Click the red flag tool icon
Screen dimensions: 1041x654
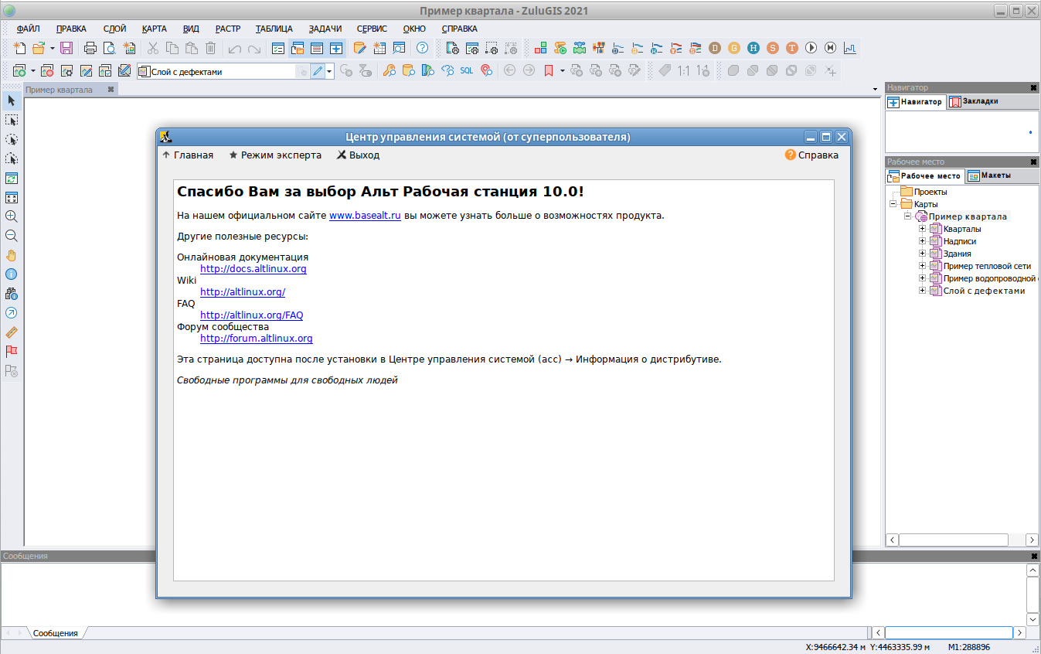tap(12, 352)
